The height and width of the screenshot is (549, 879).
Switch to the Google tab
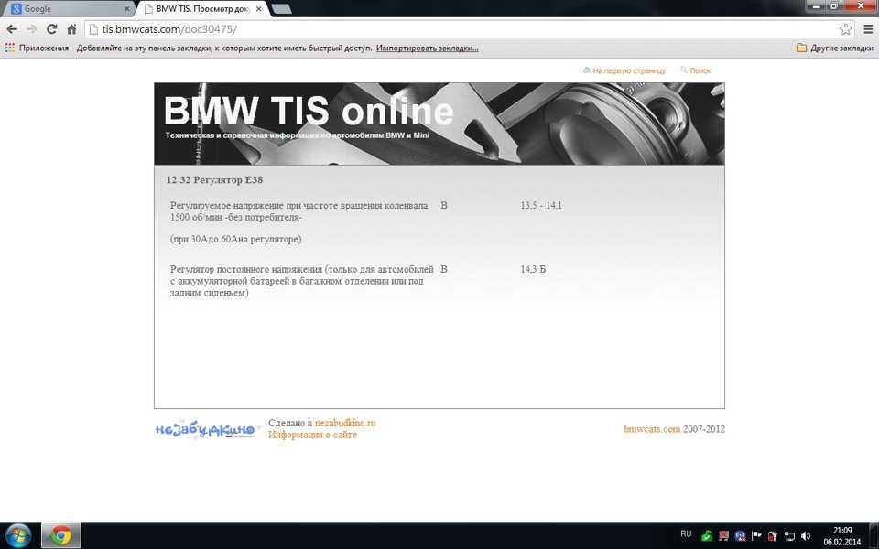point(64,9)
